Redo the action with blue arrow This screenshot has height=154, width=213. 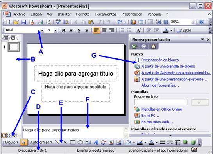point(120,22)
